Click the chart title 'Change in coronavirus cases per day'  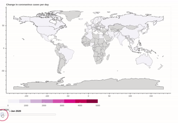pos(27,5)
